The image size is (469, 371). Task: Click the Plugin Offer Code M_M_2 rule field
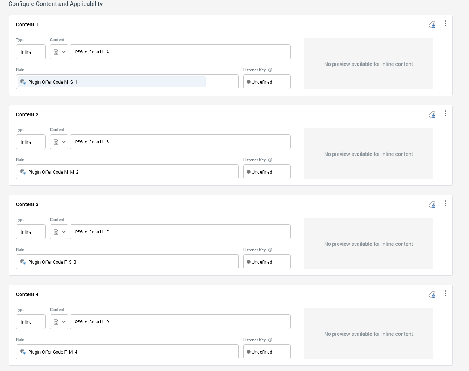[x=127, y=172]
